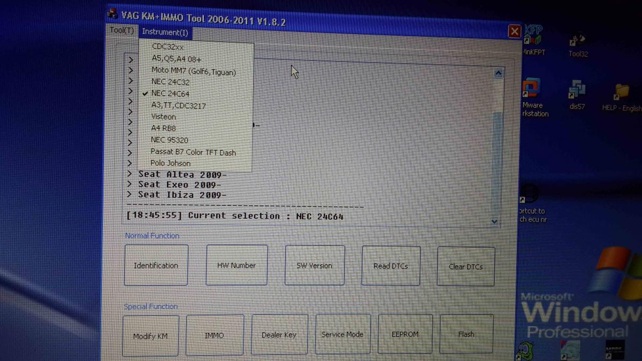Read the HW Number
The width and height of the screenshot is (642, 361).
[x=236, y=265]
